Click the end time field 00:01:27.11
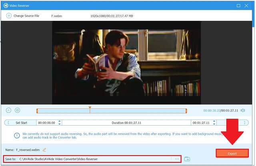Image resolution: width=256 pixels, height=166 pixels. point(201,123)
